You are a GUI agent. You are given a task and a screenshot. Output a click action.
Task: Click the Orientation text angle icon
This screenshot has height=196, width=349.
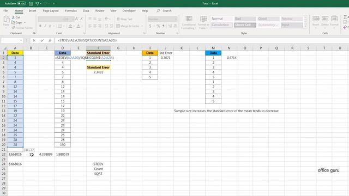[106, 19]
